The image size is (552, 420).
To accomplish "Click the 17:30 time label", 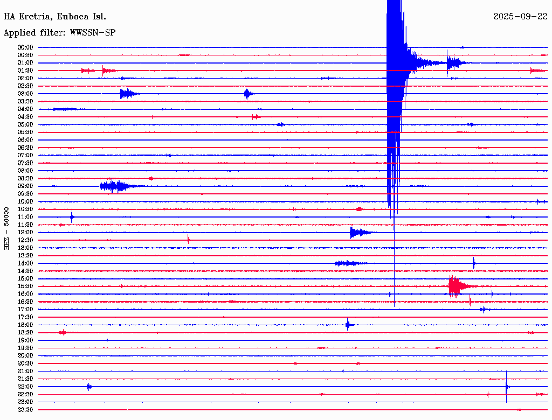I will pyautogui.click(x=25, y=317).
